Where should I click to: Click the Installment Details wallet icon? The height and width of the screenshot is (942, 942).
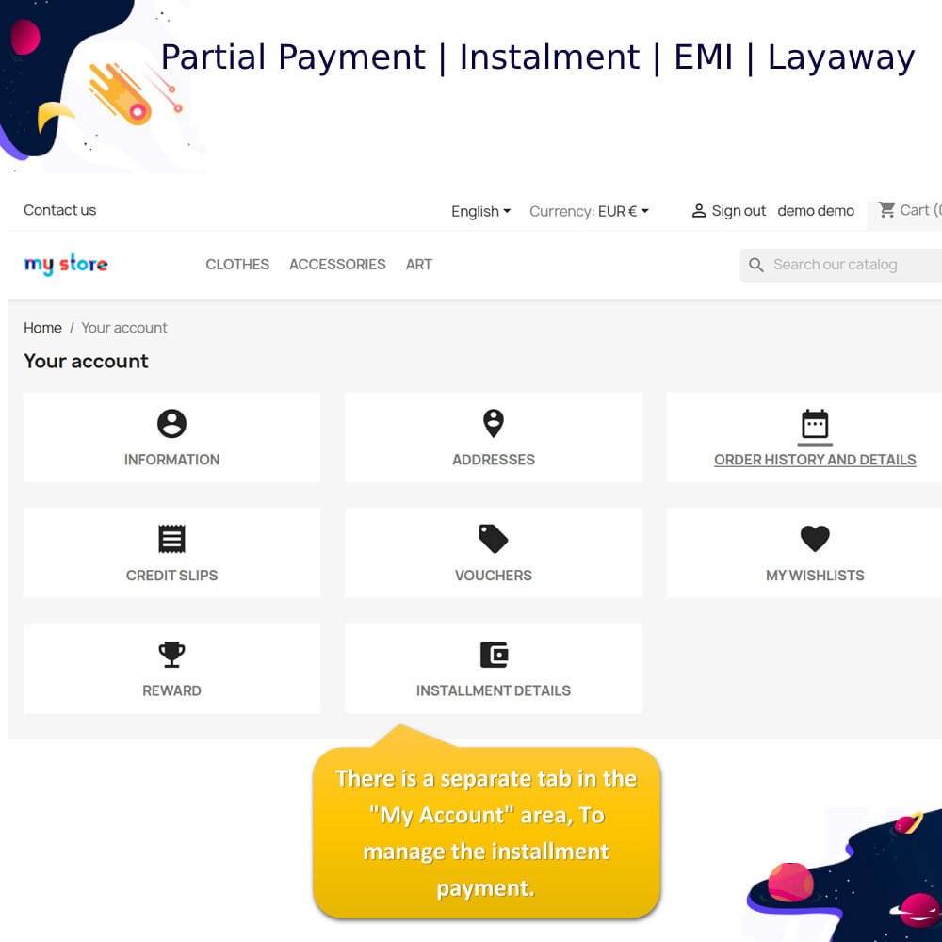click(494, 655)
